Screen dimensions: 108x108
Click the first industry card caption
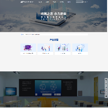point(28,53)
